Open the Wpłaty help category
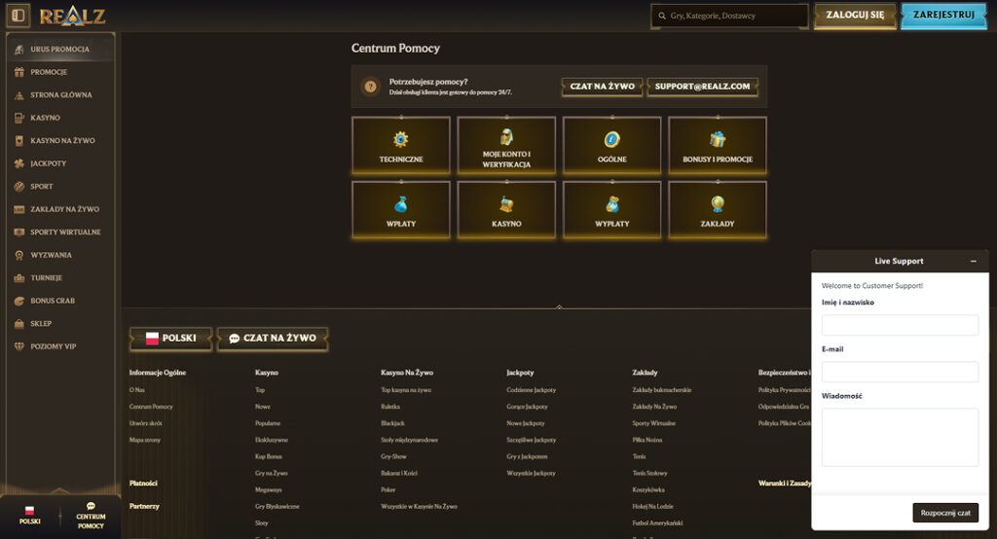This screenshot has height=539, width=997. pyautogui.click(x=400, y=210)
